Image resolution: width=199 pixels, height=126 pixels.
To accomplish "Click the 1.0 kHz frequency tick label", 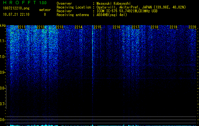I will [x=3, y=57].
